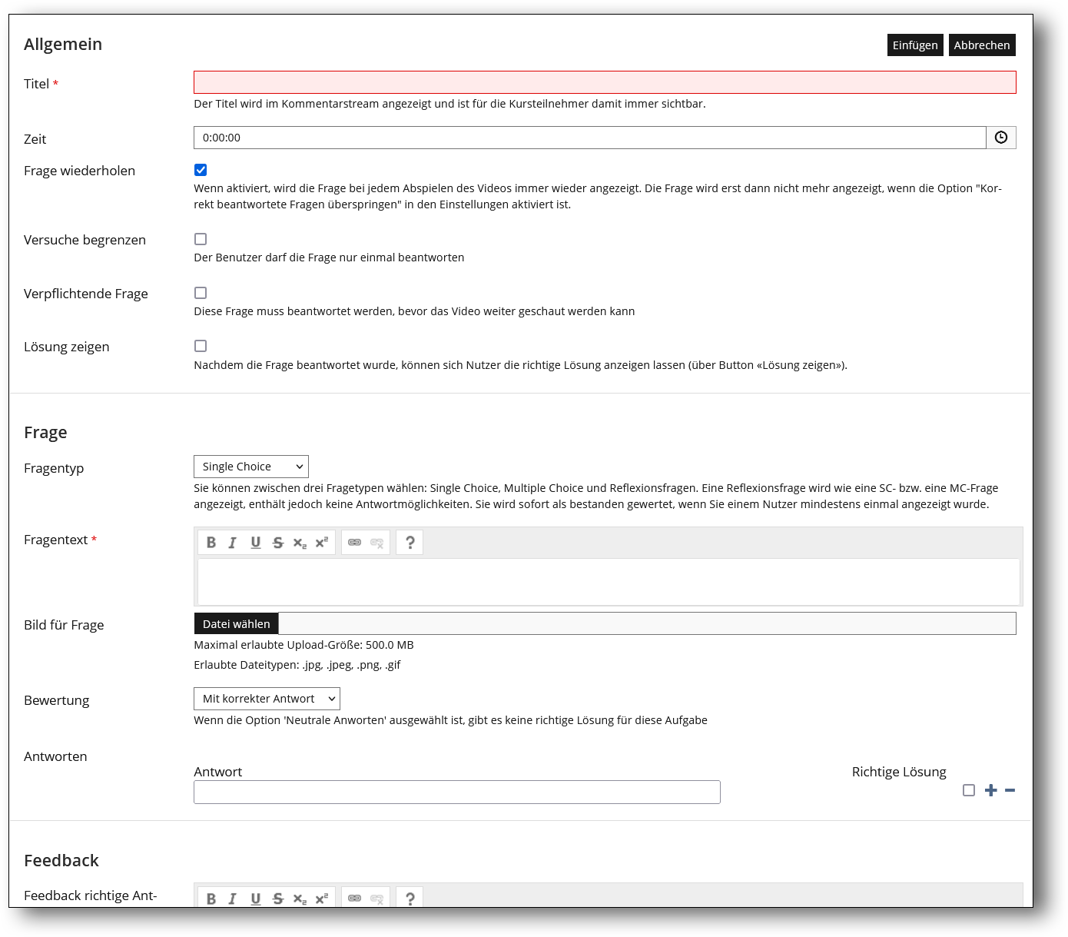Apply subscript in Feedback editor
The height and width of the screenshot is (937, 1068).
(300, 899)
